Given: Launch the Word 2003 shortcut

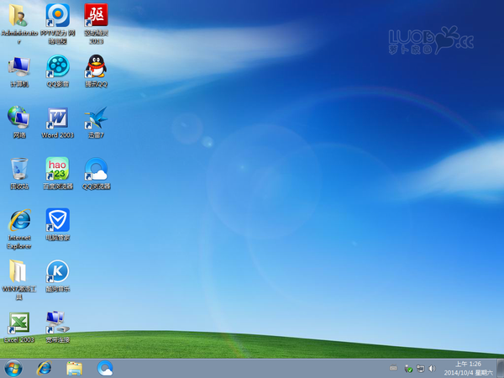Looking at the screenshot, I should pyautogui.click(x=57, y=117).
